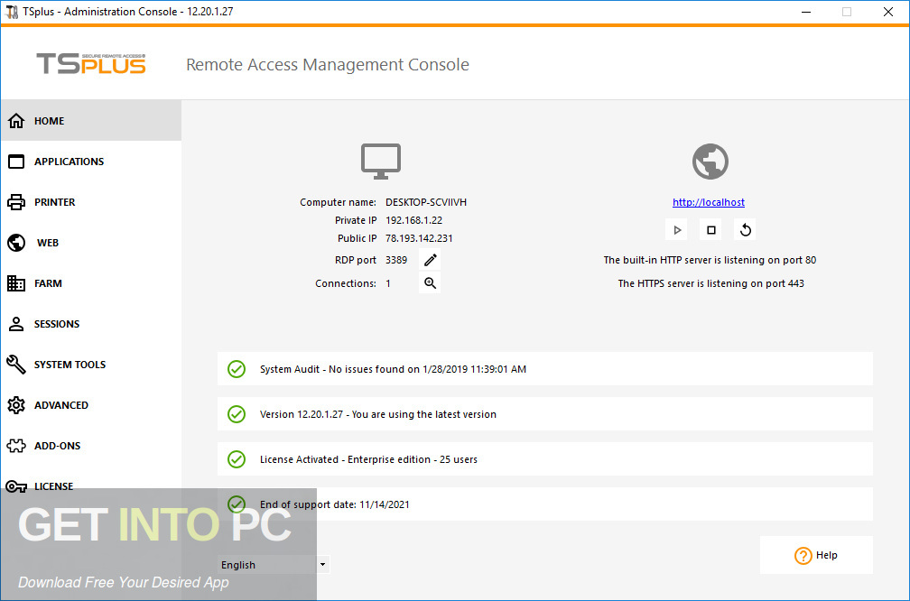This screenshot has height=601, width=910.
Task: Click the System Audit green checkmark icon
Action: coord(237,369)
